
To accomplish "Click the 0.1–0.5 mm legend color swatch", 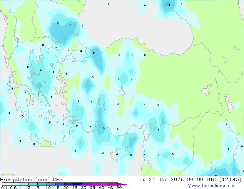I will pyautogui.click(x=7, y=184).
